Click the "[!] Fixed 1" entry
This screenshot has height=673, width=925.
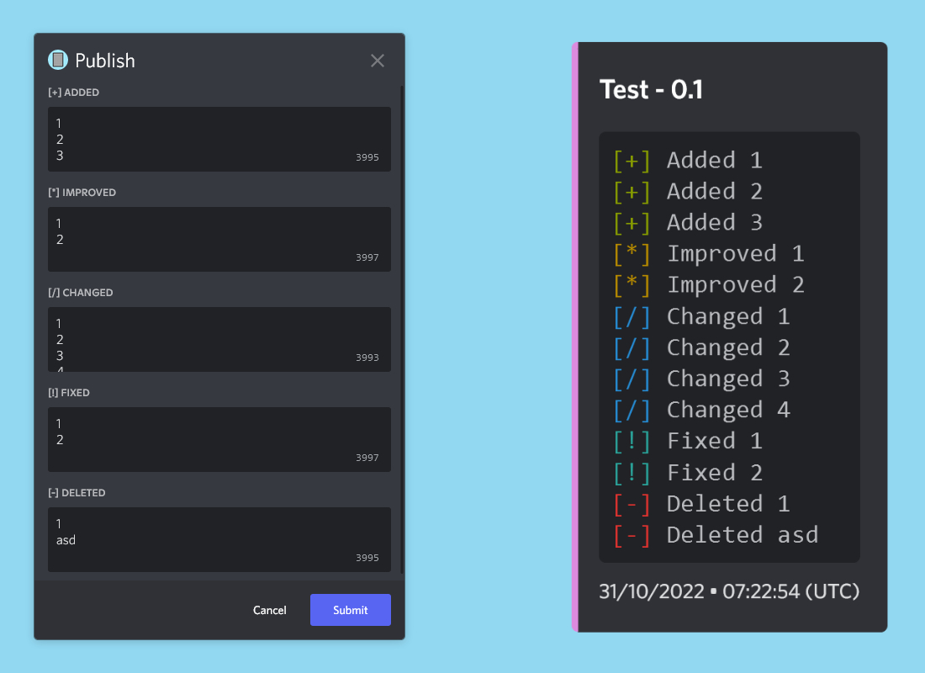(688, 441)
